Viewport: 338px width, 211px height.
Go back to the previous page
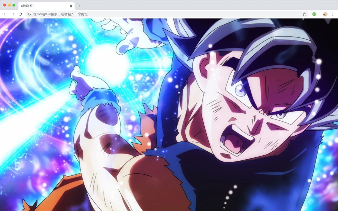(5, 14)
